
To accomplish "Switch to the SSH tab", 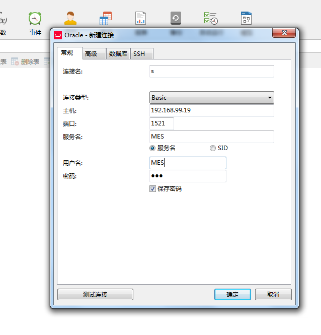I will point(141,53).
